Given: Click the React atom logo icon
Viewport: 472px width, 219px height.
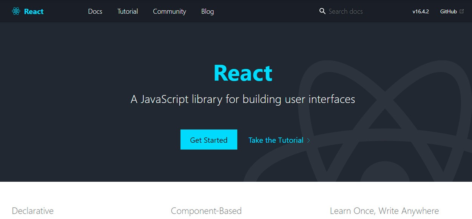Looking at the screenshot, I should click(x=16, y=11).
